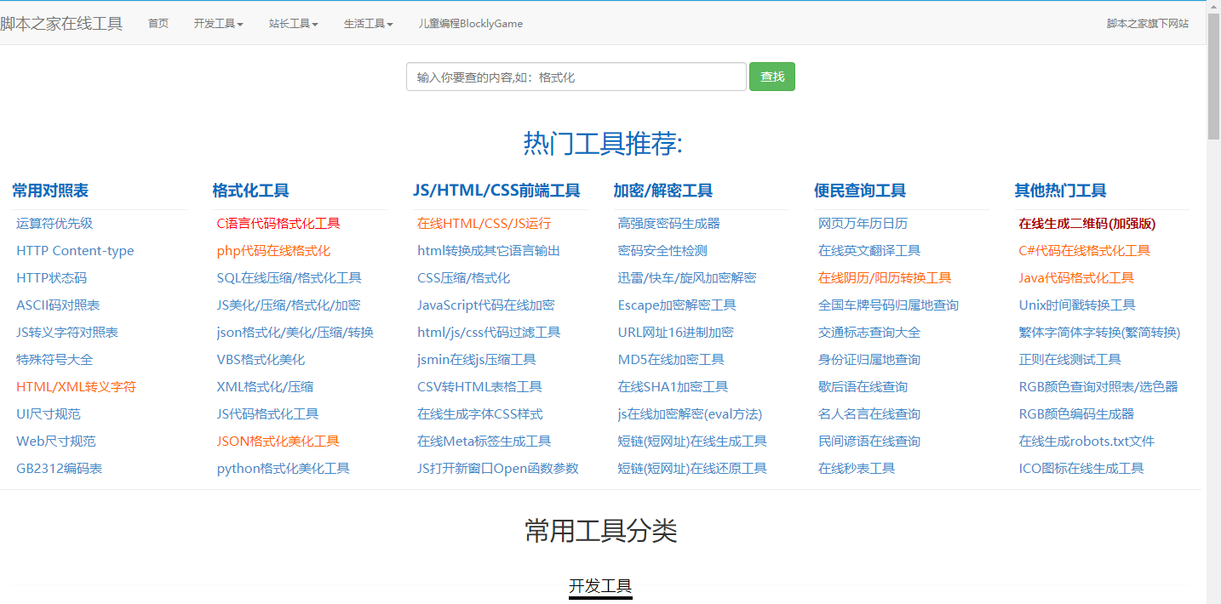Click the green 查找 search button
Screen dimensions: 1221x604
pyautogui.click(x=771, y=76)
